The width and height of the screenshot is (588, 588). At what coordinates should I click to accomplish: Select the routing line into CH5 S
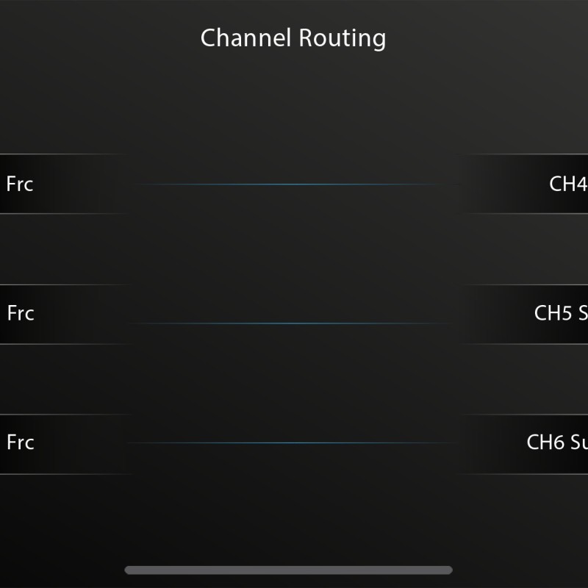point(294,323)
